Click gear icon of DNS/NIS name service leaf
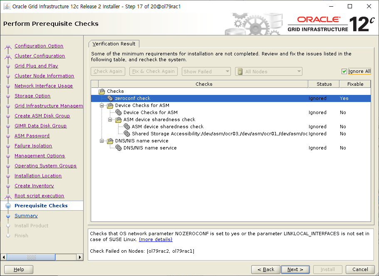Image resolution: width=379 pixels, height=276 pixels. [x=119, y=148]
